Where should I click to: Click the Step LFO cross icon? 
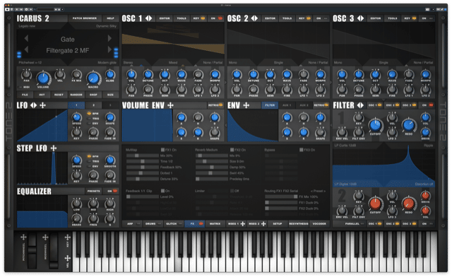coord(54,148)
